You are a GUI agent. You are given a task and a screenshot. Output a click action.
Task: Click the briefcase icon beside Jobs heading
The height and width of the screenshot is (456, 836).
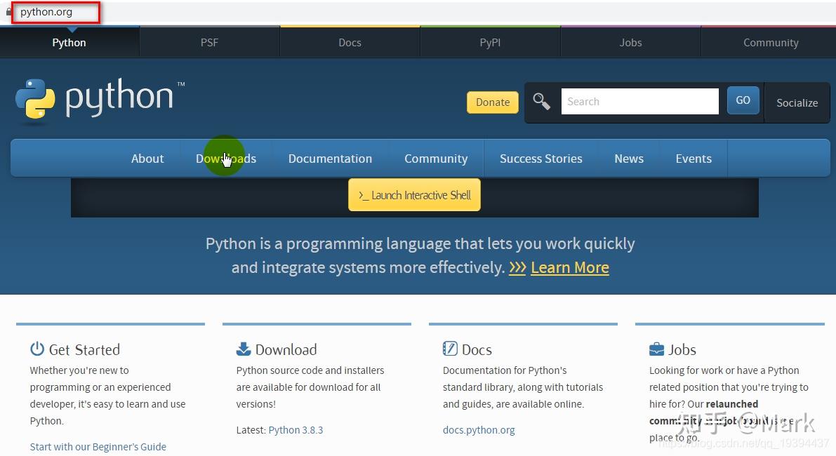656,348
